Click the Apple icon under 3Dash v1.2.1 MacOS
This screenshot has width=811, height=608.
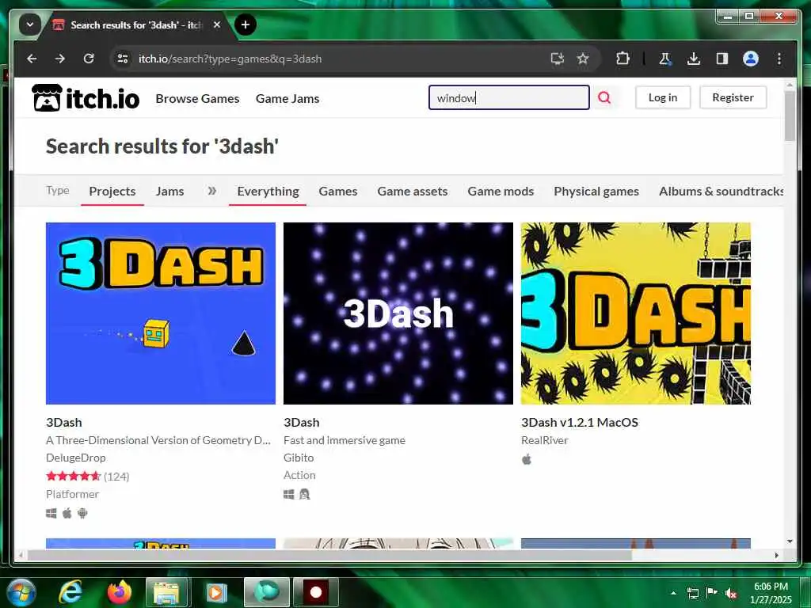point(527,459)
